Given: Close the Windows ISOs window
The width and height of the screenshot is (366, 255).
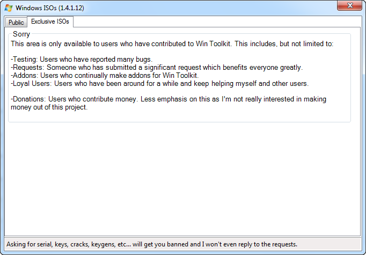Looking at the screenshot, I should (x=349, y=5).
